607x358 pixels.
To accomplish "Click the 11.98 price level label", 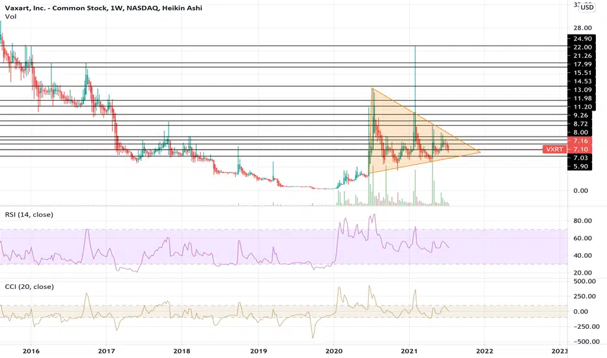I will coord(583,98).
